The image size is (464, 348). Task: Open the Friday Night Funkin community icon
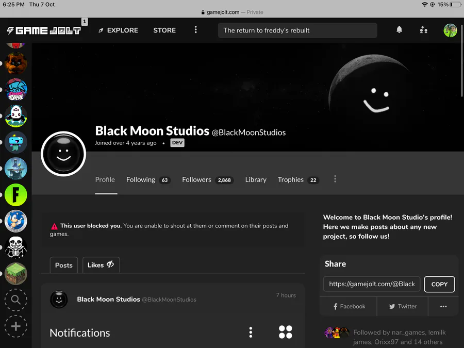coord(16,90)
